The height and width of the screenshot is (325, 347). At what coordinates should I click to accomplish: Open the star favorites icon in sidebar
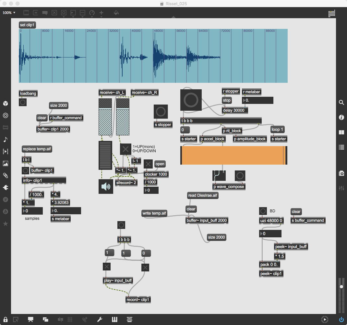point(6,223)
